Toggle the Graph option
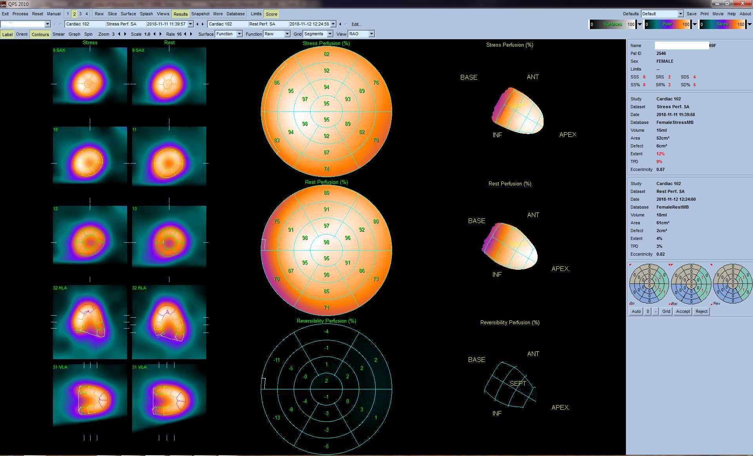 click(x=75, y=35)
